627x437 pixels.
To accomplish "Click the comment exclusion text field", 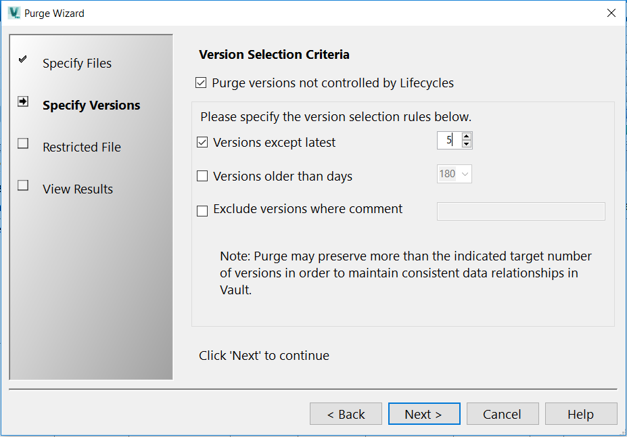I will click(519, 211).
